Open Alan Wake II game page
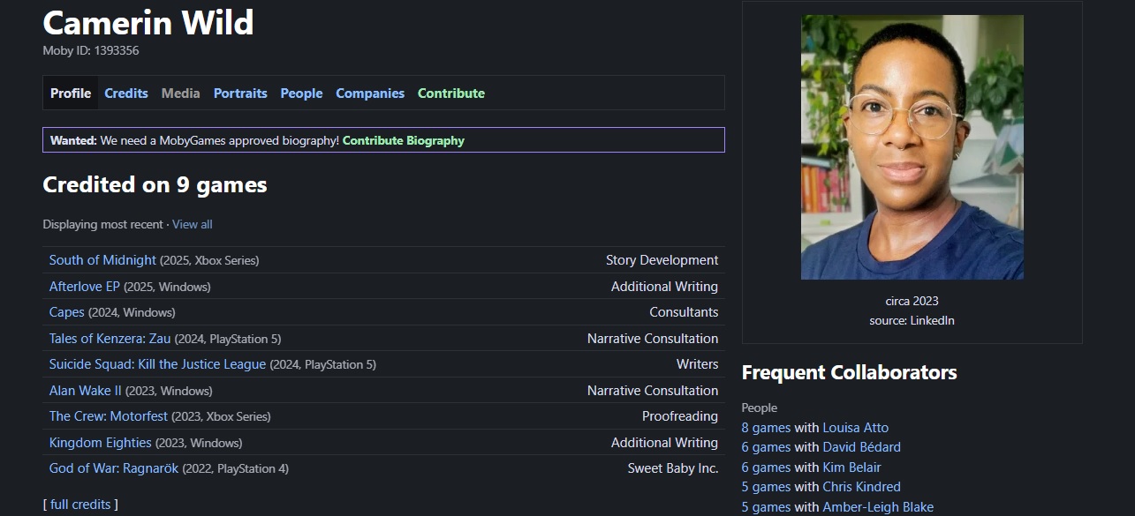1135x516 pixels. click(x=86, y=391)
